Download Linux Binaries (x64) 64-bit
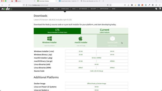Image resolution: width=162 pixels, height=91 pixels. coord(96,64)
